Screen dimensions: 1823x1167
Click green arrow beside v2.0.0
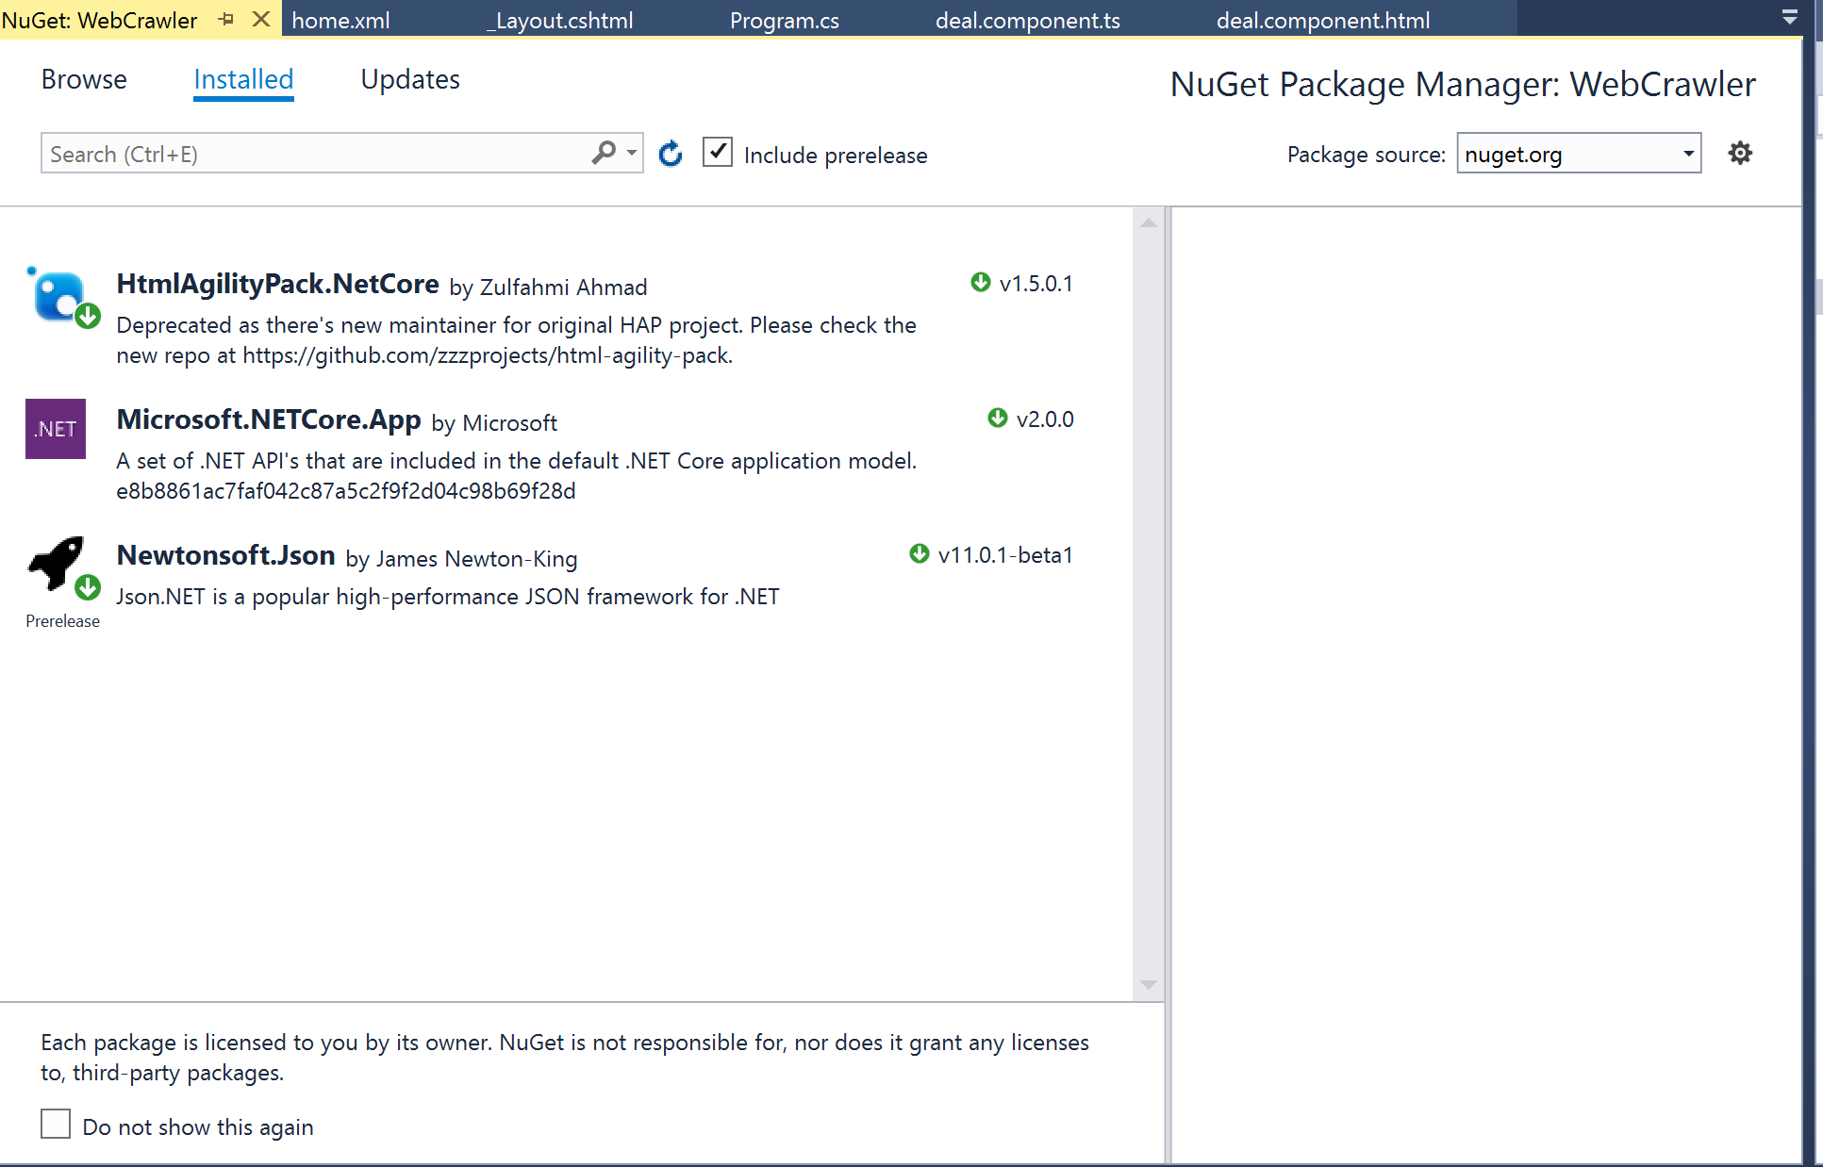pos(998,418)
